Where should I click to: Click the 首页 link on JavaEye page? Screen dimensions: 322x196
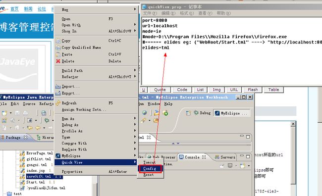click(x=14, y=9)
